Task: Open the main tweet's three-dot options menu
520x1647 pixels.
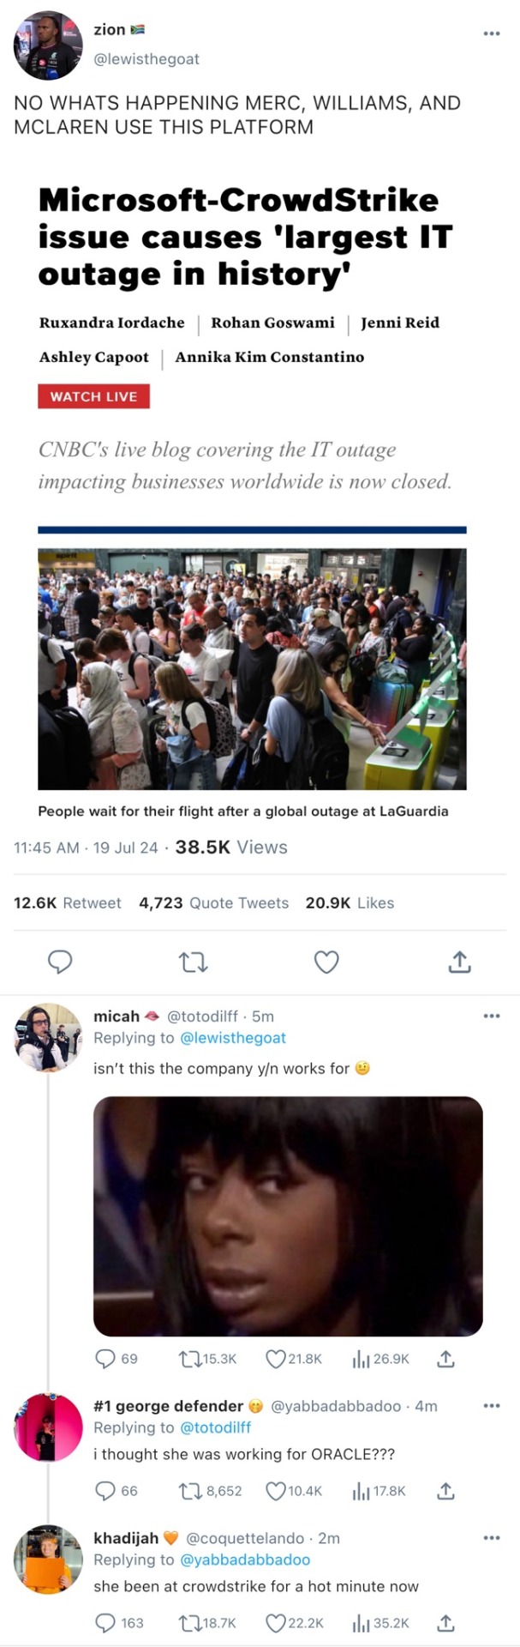Action: pos(491,33)
